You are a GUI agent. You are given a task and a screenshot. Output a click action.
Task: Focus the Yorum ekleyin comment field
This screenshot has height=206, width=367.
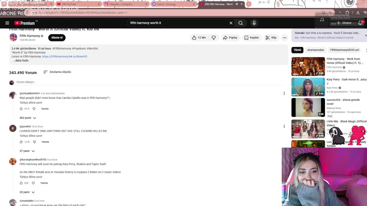(150, 82)
